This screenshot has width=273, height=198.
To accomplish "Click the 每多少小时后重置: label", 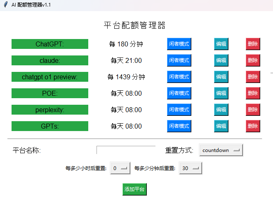I will 86,168.
